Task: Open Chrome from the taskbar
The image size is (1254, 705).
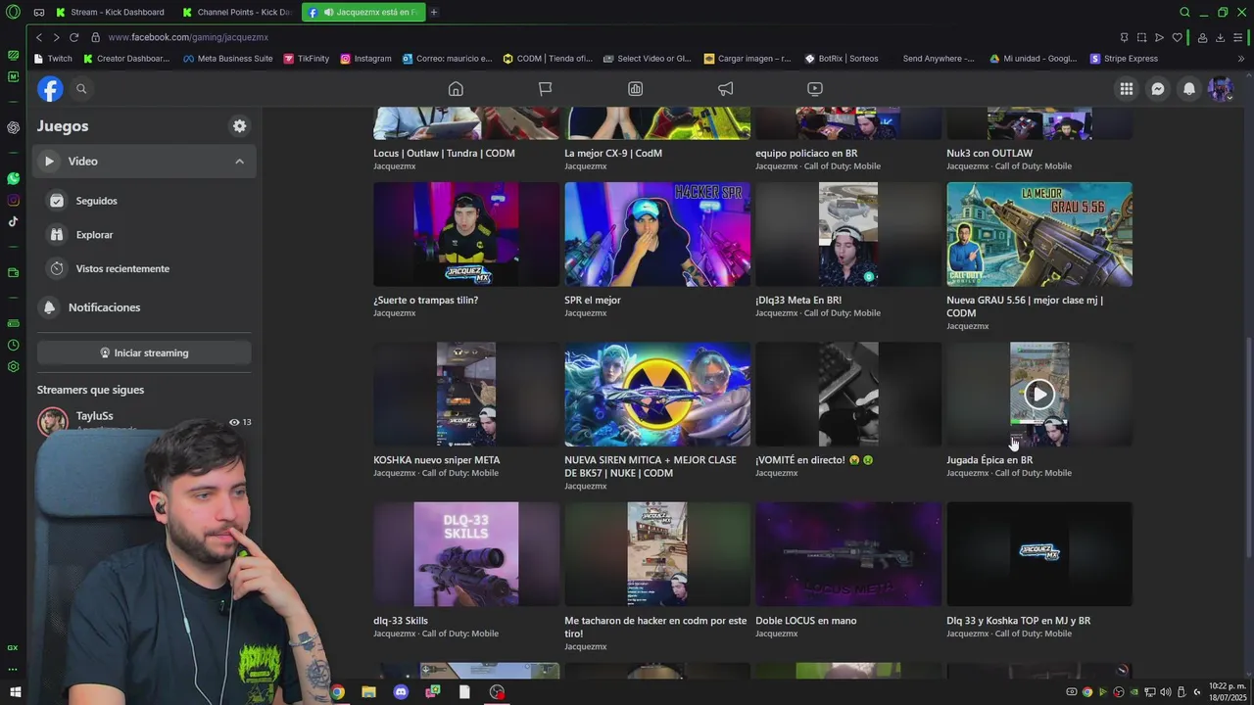Action: [x=337, y=692]
